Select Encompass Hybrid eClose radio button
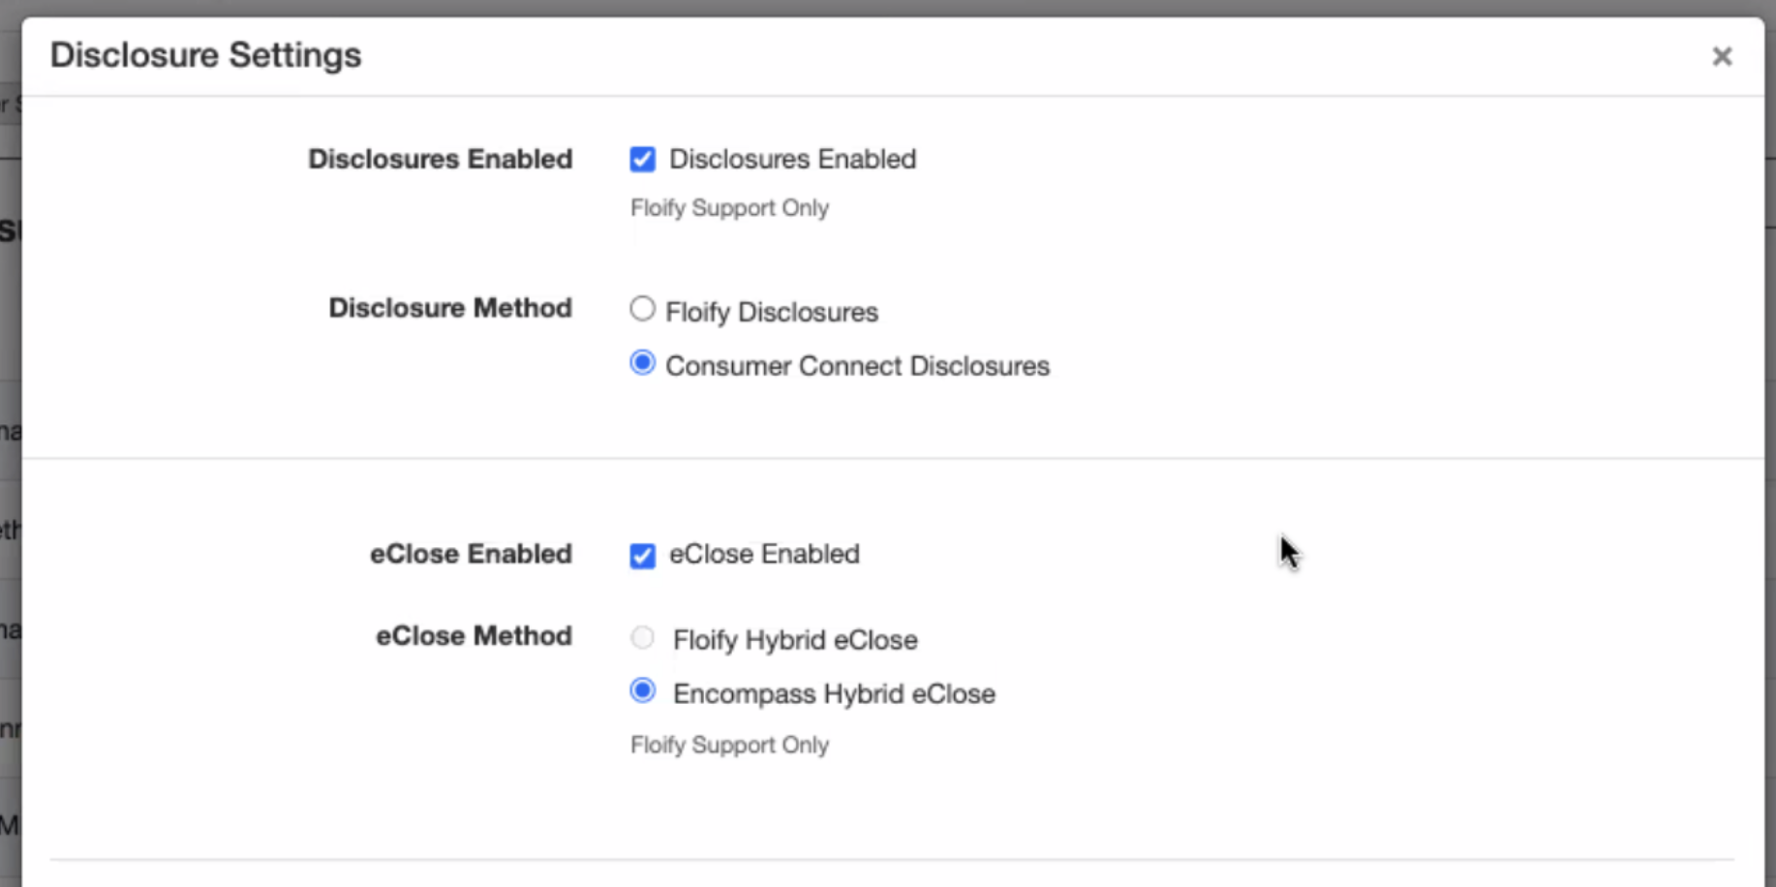1776x887 pixels. tap(642, 690)
